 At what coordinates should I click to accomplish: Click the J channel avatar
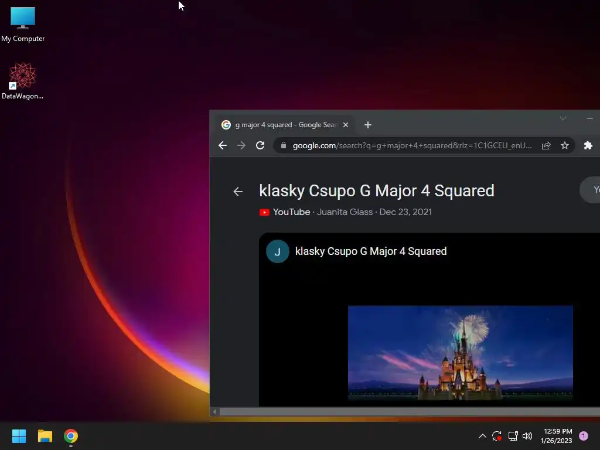pyautogui.click(x=277, y=251)
